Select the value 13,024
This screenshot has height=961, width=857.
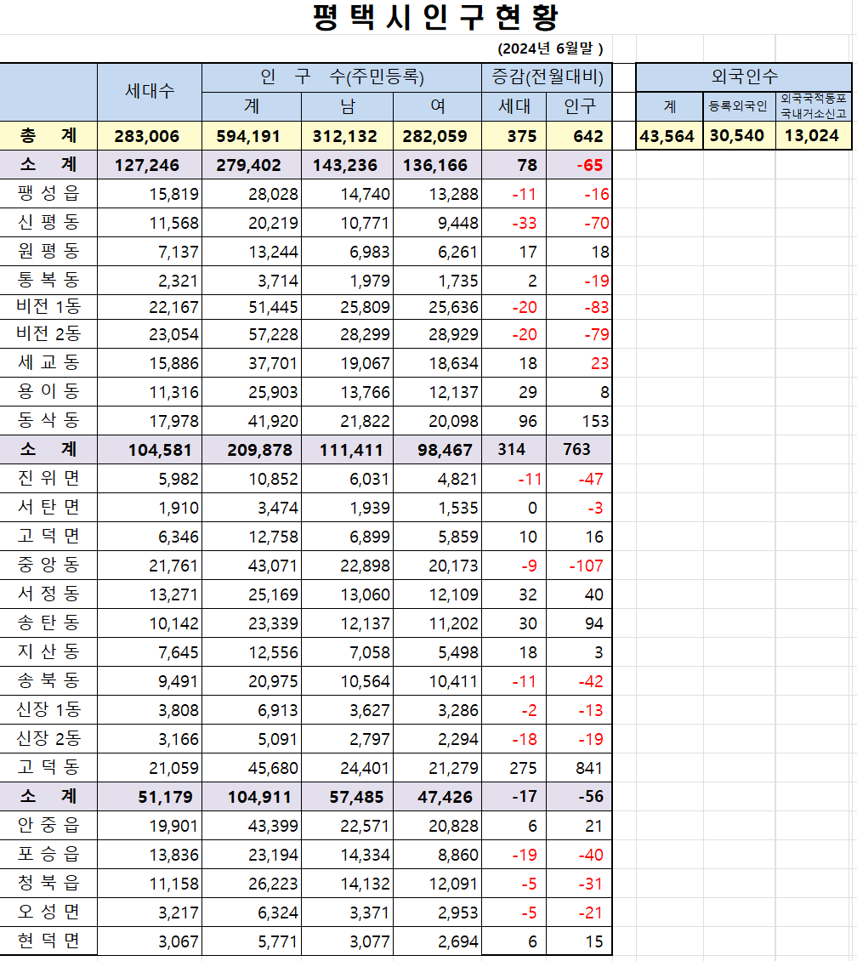coord(812,135)
